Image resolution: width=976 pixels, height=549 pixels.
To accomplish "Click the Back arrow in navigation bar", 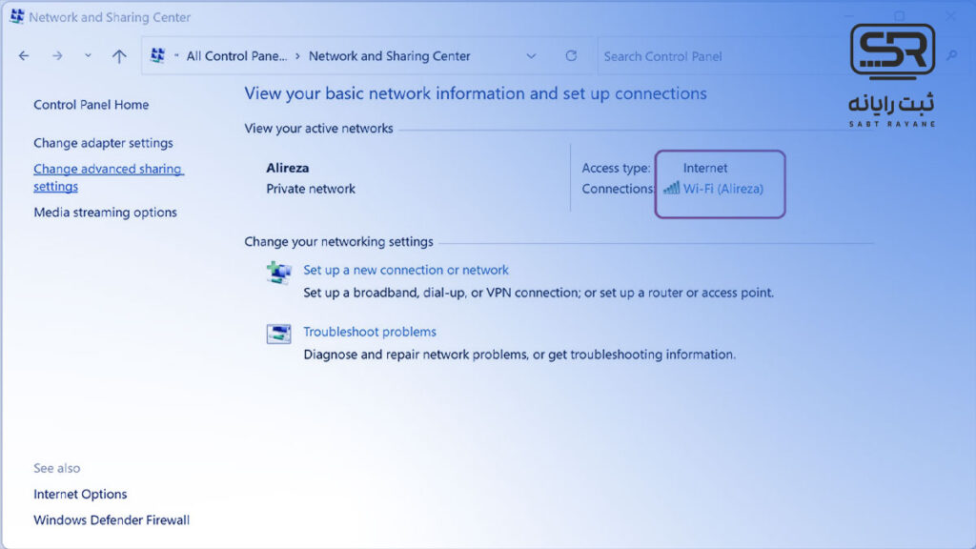I will tap(24, 56).
